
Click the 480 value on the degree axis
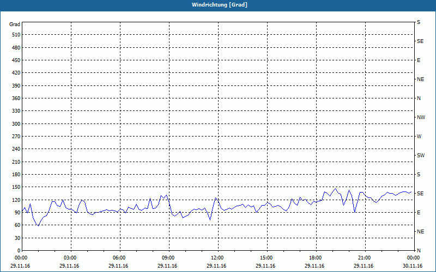16,48
